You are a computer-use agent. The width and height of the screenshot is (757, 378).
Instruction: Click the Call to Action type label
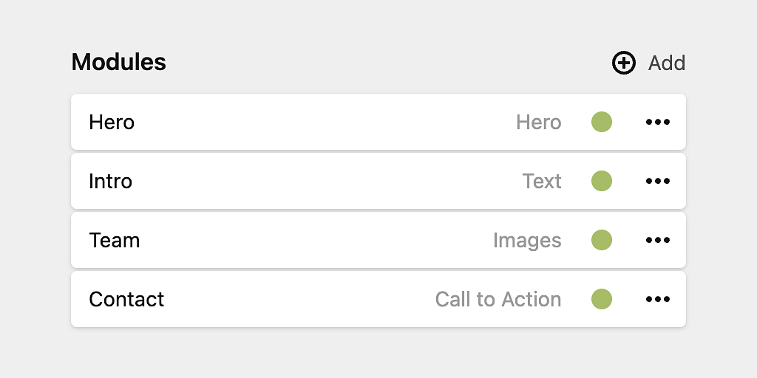tap(498, 300)
